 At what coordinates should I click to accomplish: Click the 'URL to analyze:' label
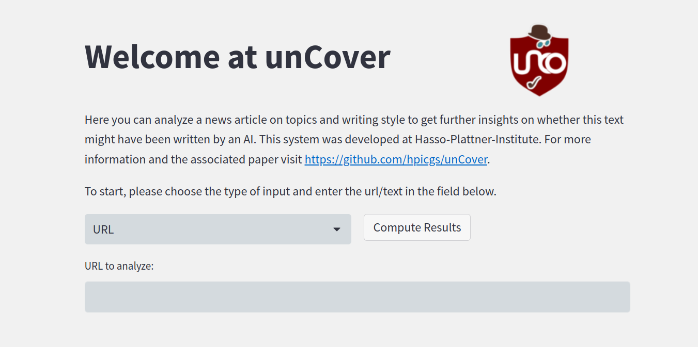click(119, 266)
